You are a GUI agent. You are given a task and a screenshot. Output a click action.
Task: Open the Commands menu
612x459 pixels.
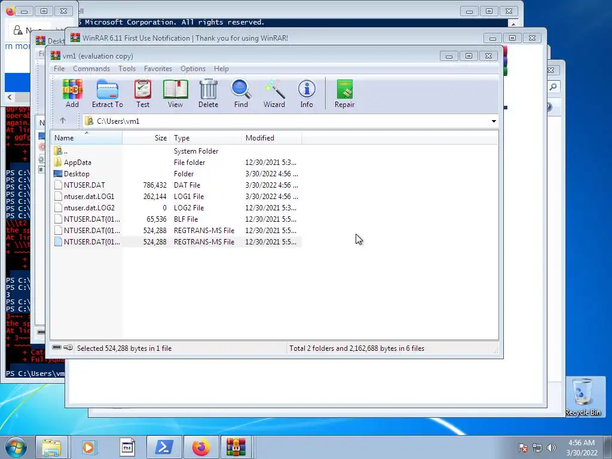(x=91, y=68)
